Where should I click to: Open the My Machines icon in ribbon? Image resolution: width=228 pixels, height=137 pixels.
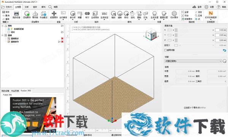click(x=16, y=14)
